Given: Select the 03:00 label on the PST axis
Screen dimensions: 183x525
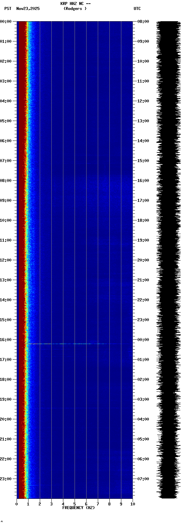Looking at the screenshot, I should 6,81.
